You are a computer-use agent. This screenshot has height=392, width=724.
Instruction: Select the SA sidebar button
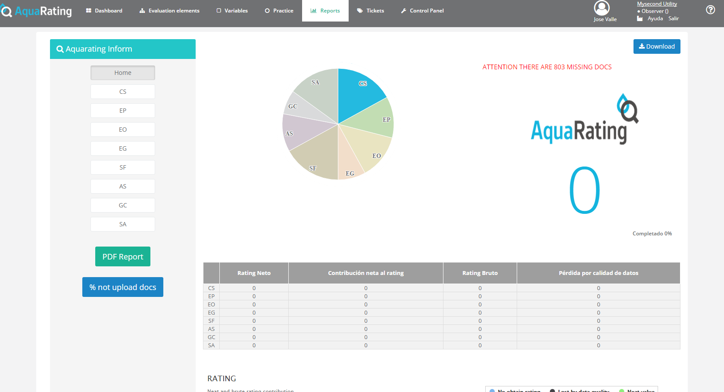(x=123, y=224)
